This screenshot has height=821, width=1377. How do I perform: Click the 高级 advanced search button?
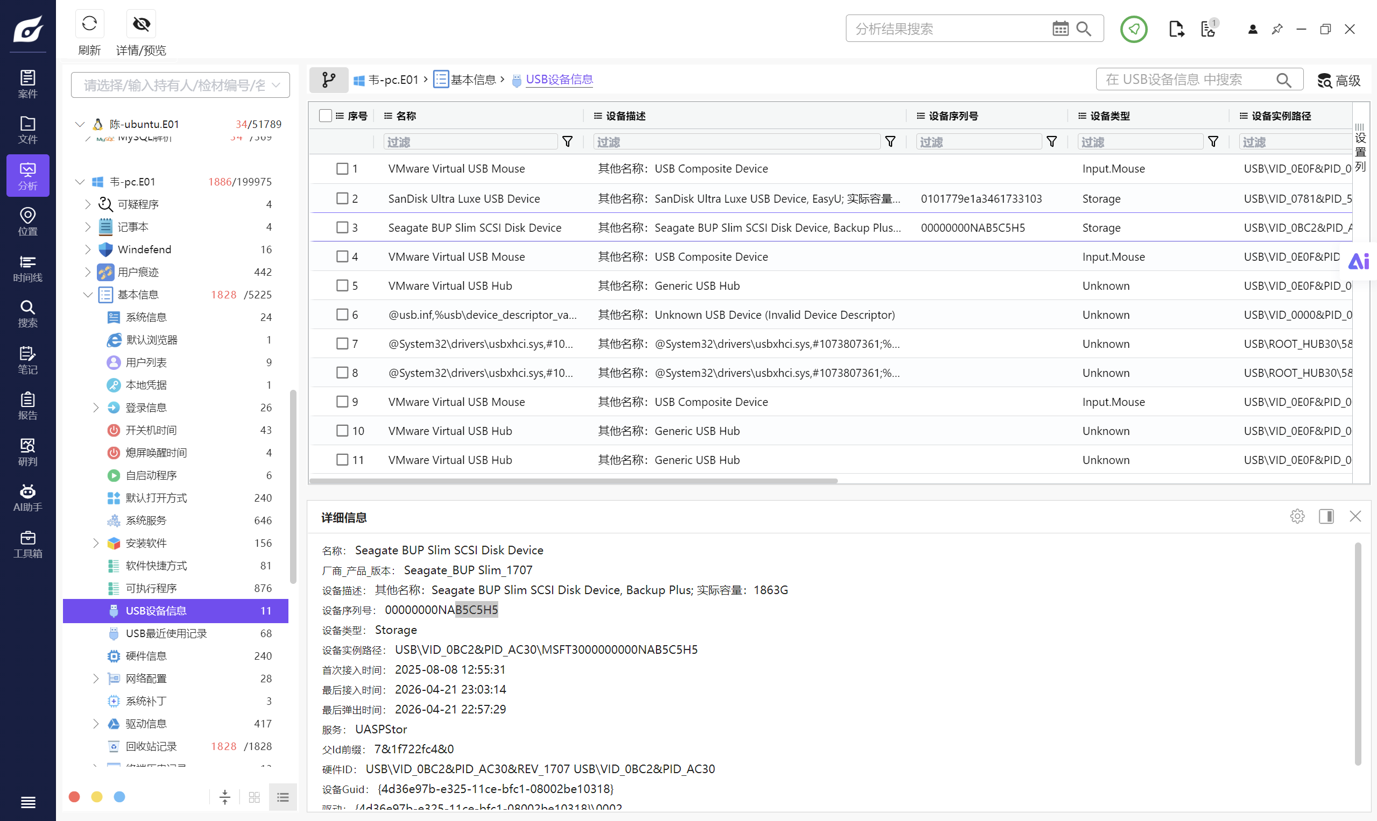pos(1339,81)
